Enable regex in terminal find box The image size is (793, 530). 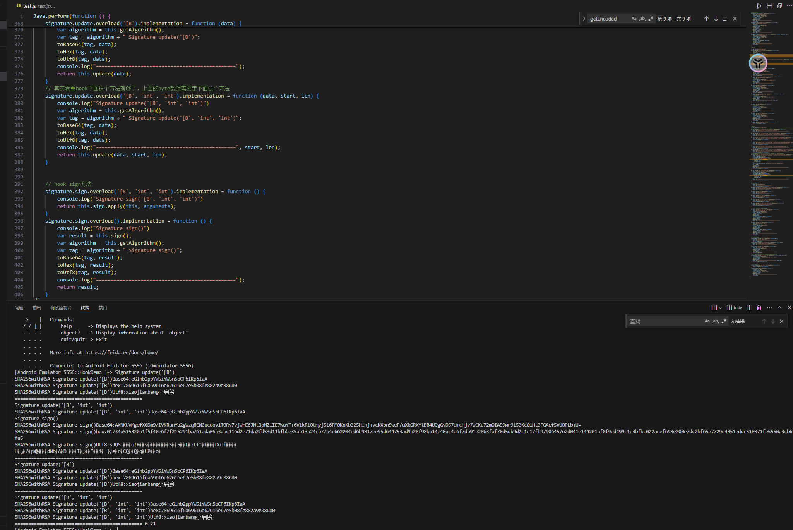(724, 321)
